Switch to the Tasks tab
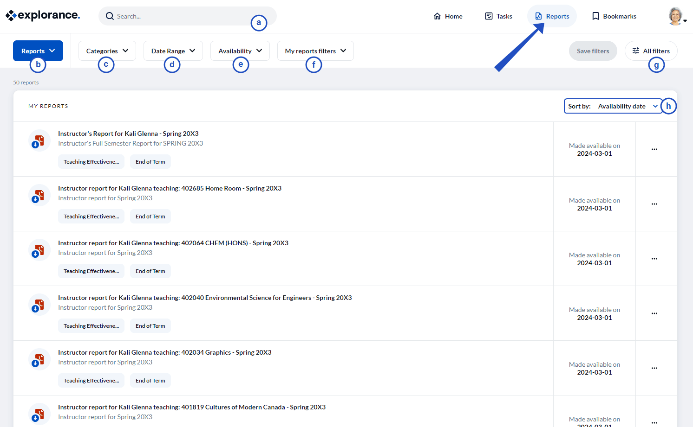Image resolution: width=693 pixels, height=427 pixels. (x=498, y=16)
